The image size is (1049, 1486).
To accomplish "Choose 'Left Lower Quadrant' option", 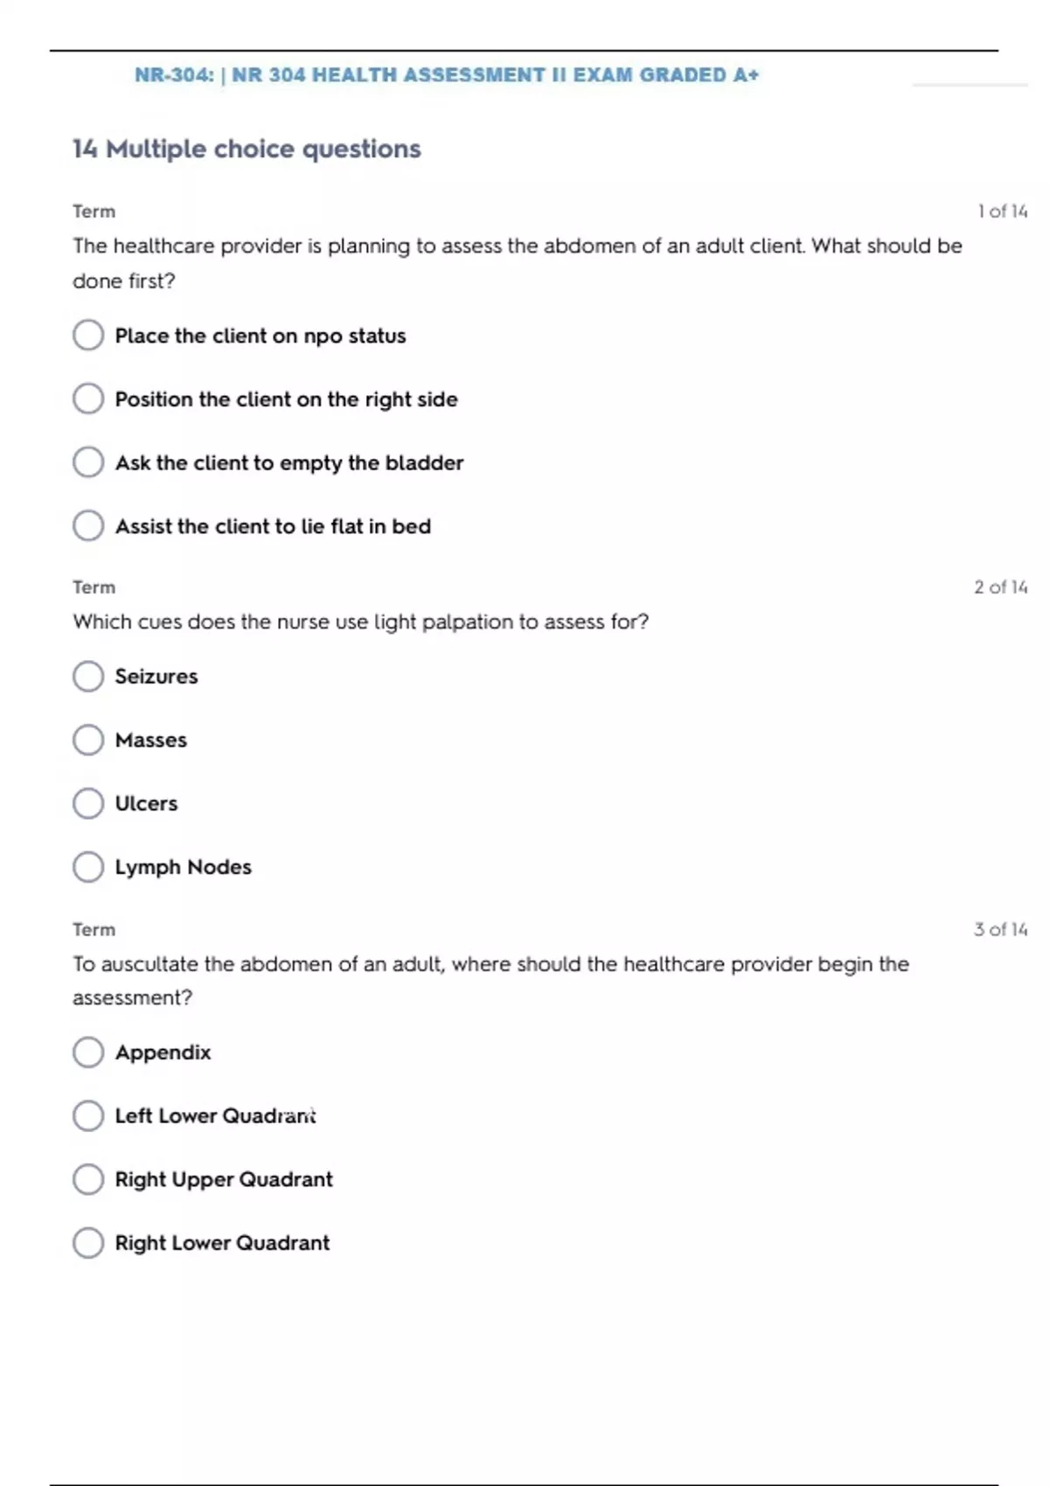I will 88,1115.
